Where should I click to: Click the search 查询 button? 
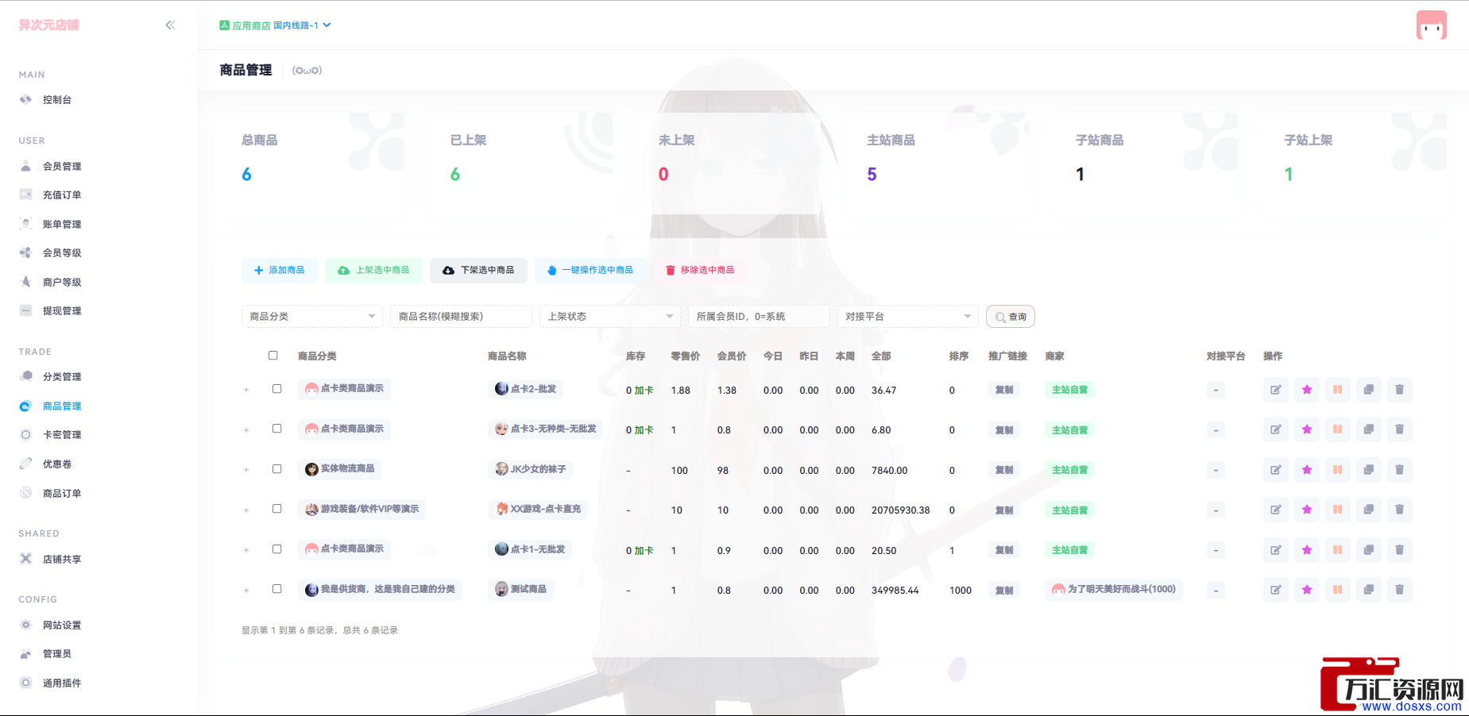pos(1010,317)
